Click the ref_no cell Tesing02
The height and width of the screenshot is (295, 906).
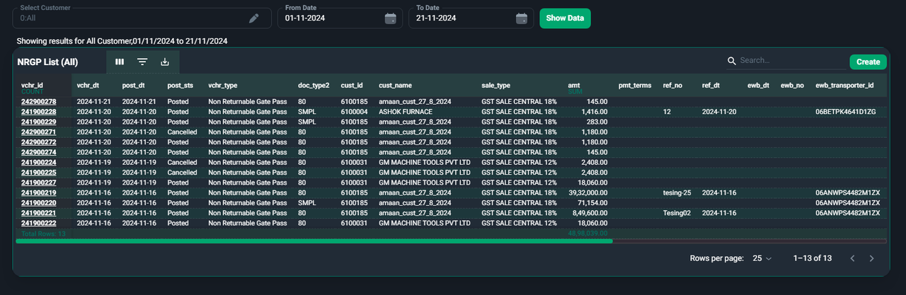(x=677, y=213)
